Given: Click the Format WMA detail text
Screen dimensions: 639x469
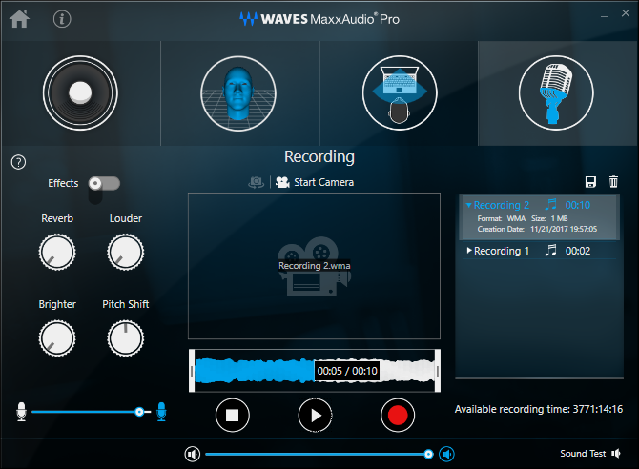Looking at the screenshot, I should click(502, 218).
